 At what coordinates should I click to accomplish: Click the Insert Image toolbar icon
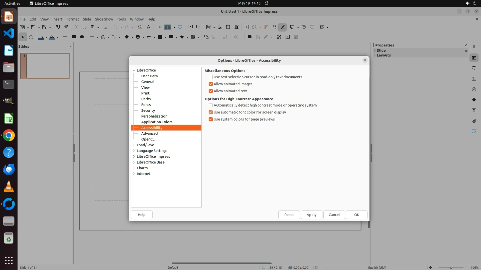pos(220,27)
